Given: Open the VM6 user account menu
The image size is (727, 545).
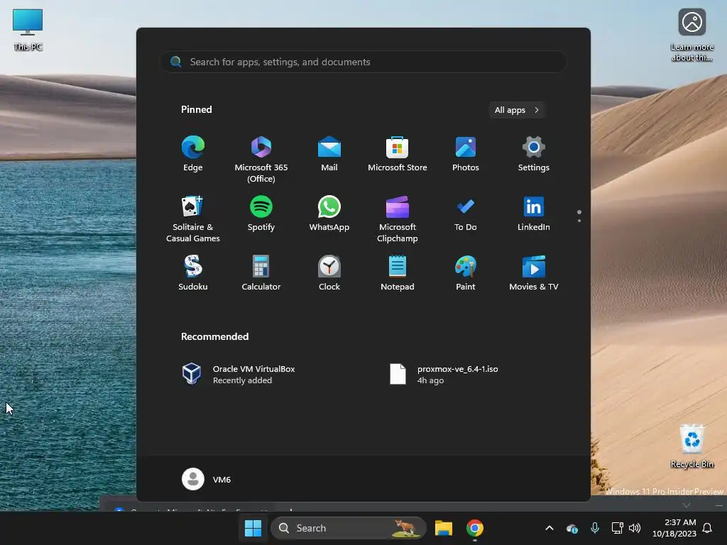Looking at the screenshot, I should (x=207, y=479).
